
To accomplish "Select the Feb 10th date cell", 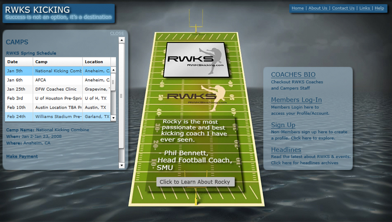I will pyautogui.click(x=19, y=108).
